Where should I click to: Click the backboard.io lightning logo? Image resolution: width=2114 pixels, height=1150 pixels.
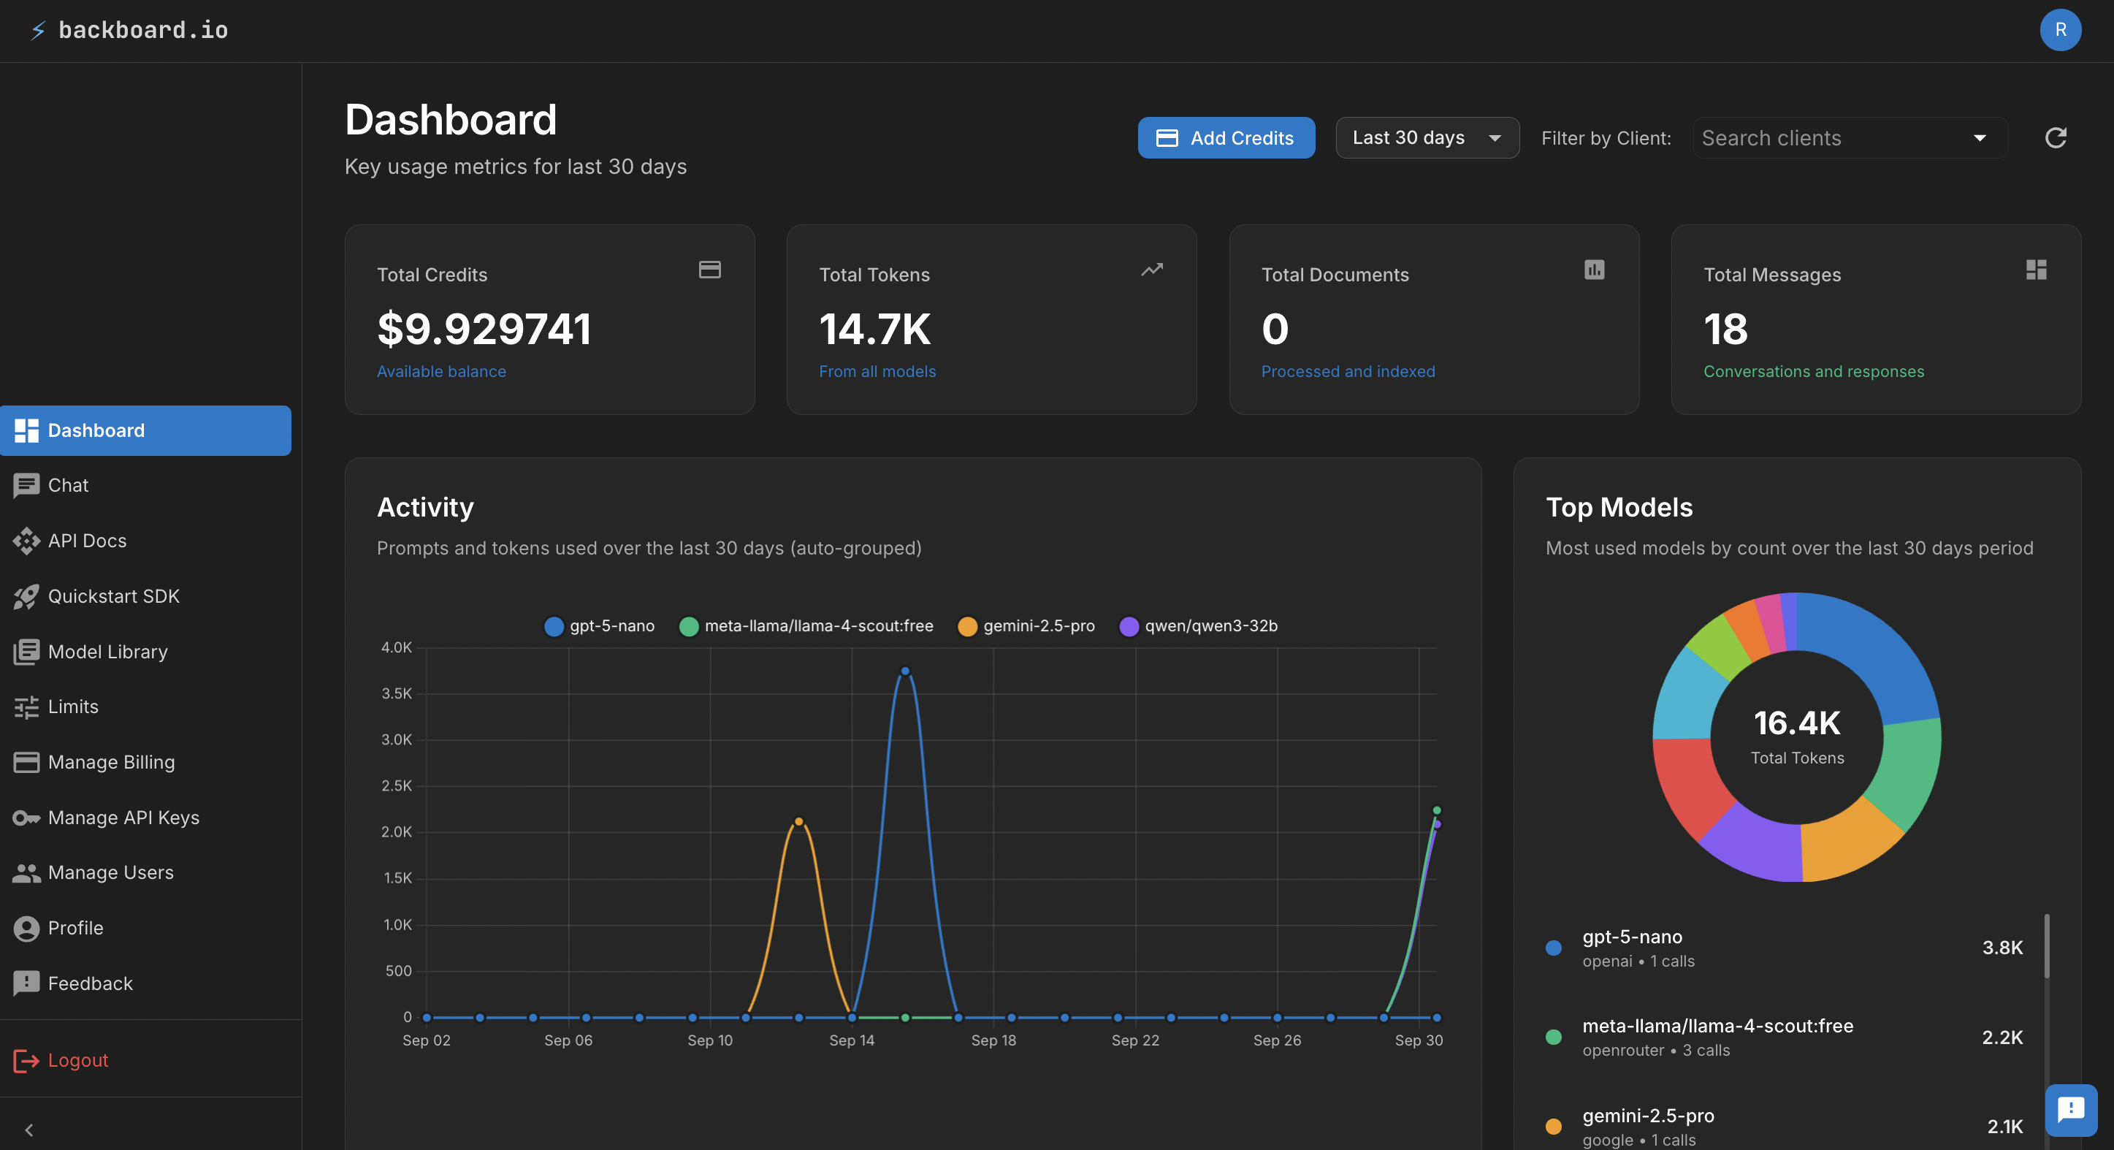[38, 31]
